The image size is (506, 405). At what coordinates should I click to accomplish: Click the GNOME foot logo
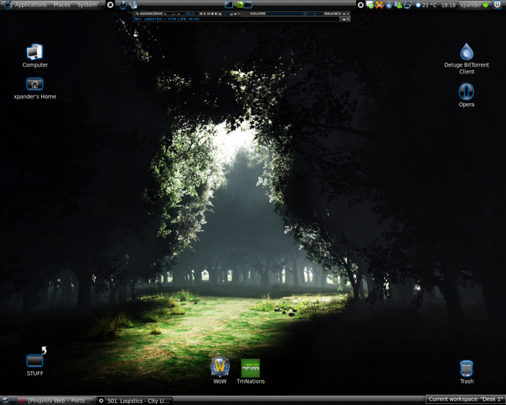click(x=8, y=5)
